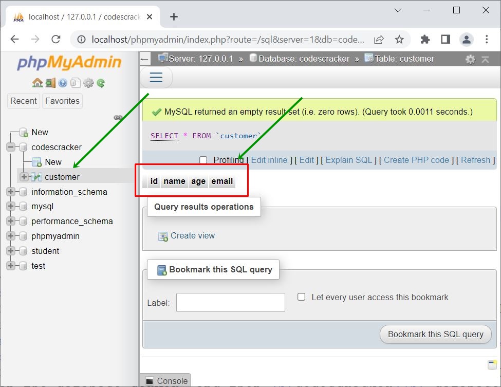The width and height of the screenshot is (501, 387).
Task: Open sidebar settings gear icon
Action: pyautogui.click(x=88, y=83)
